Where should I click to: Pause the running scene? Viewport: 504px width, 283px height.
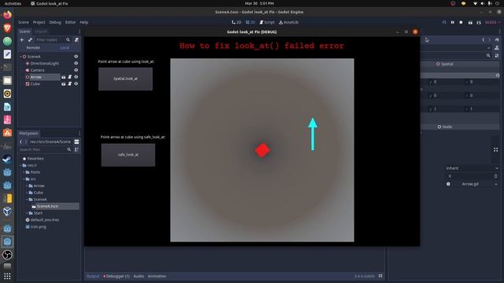pos(453,23)
